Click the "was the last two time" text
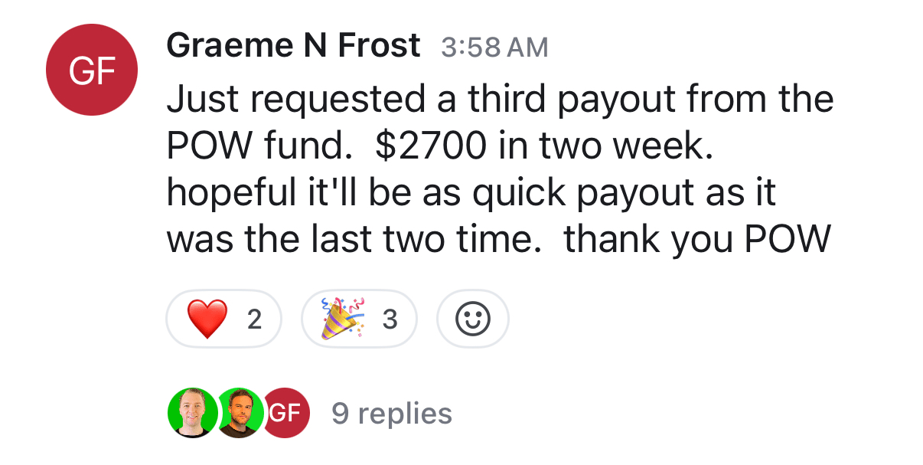The width and height of the screenshot is (923, 465). [348, 241]
